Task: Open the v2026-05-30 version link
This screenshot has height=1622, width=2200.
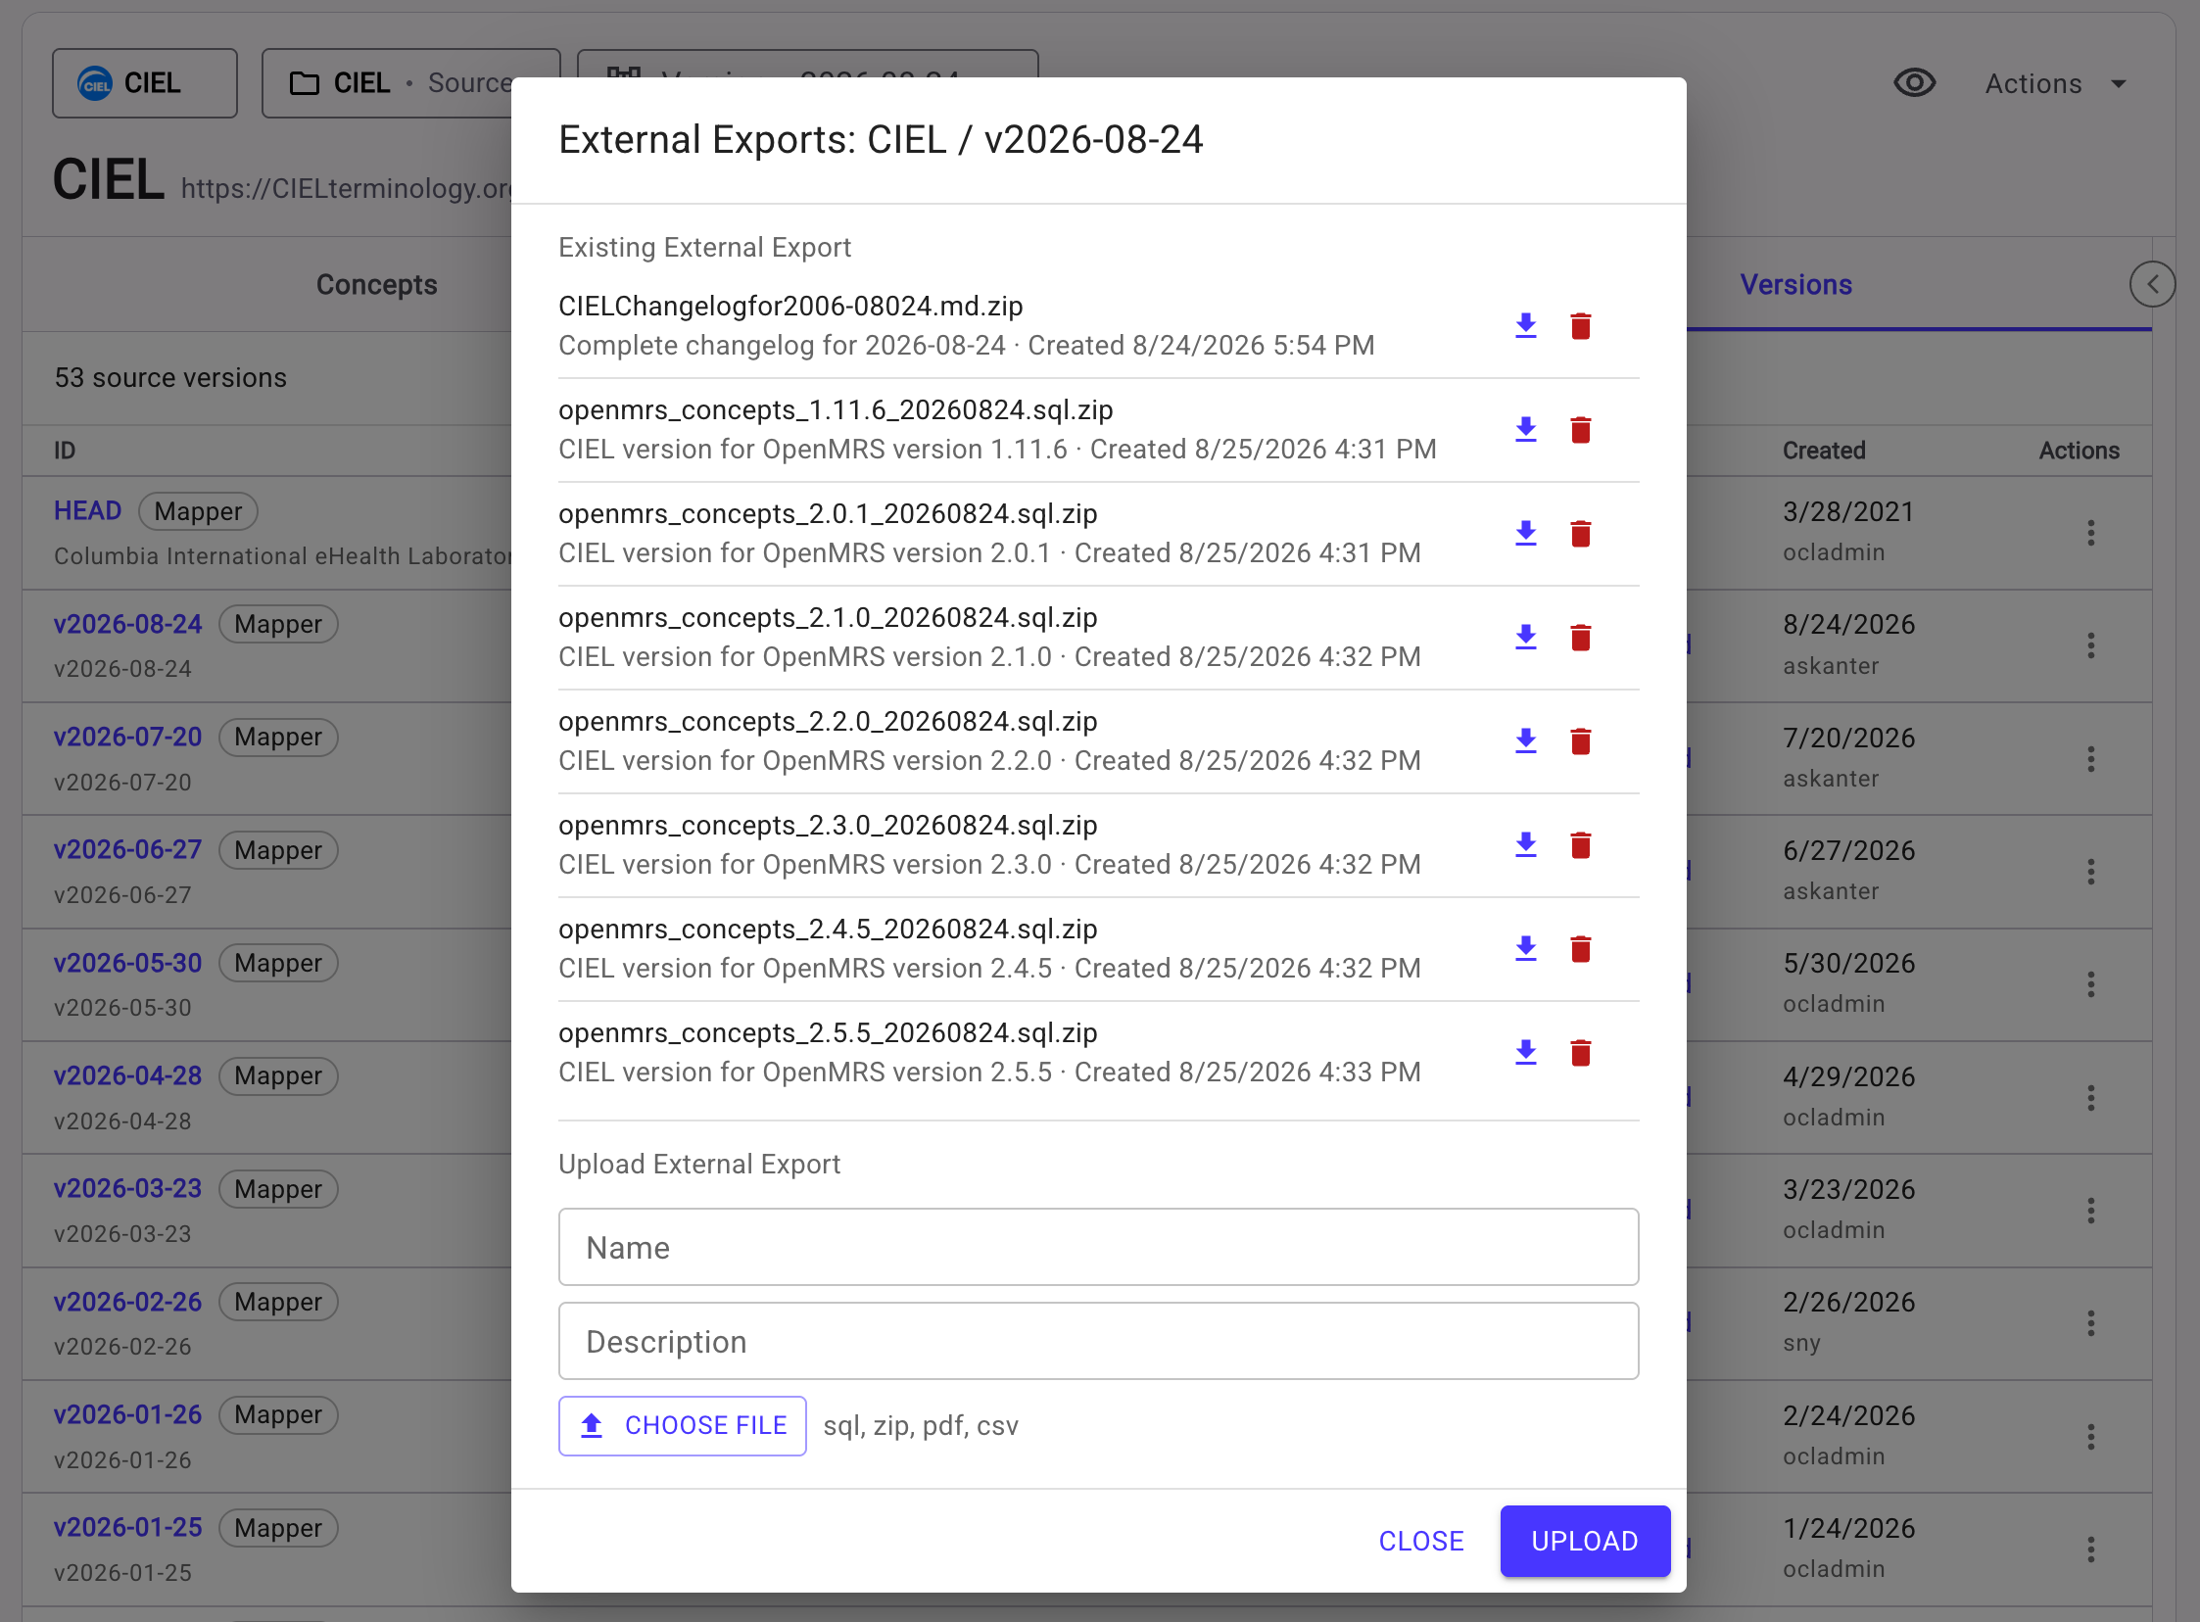Action: coord(127,962)
